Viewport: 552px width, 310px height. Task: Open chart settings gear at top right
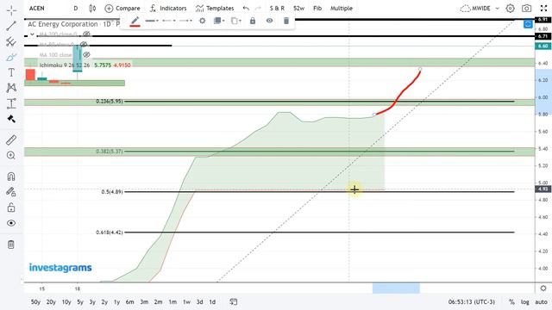pos(510,8)
